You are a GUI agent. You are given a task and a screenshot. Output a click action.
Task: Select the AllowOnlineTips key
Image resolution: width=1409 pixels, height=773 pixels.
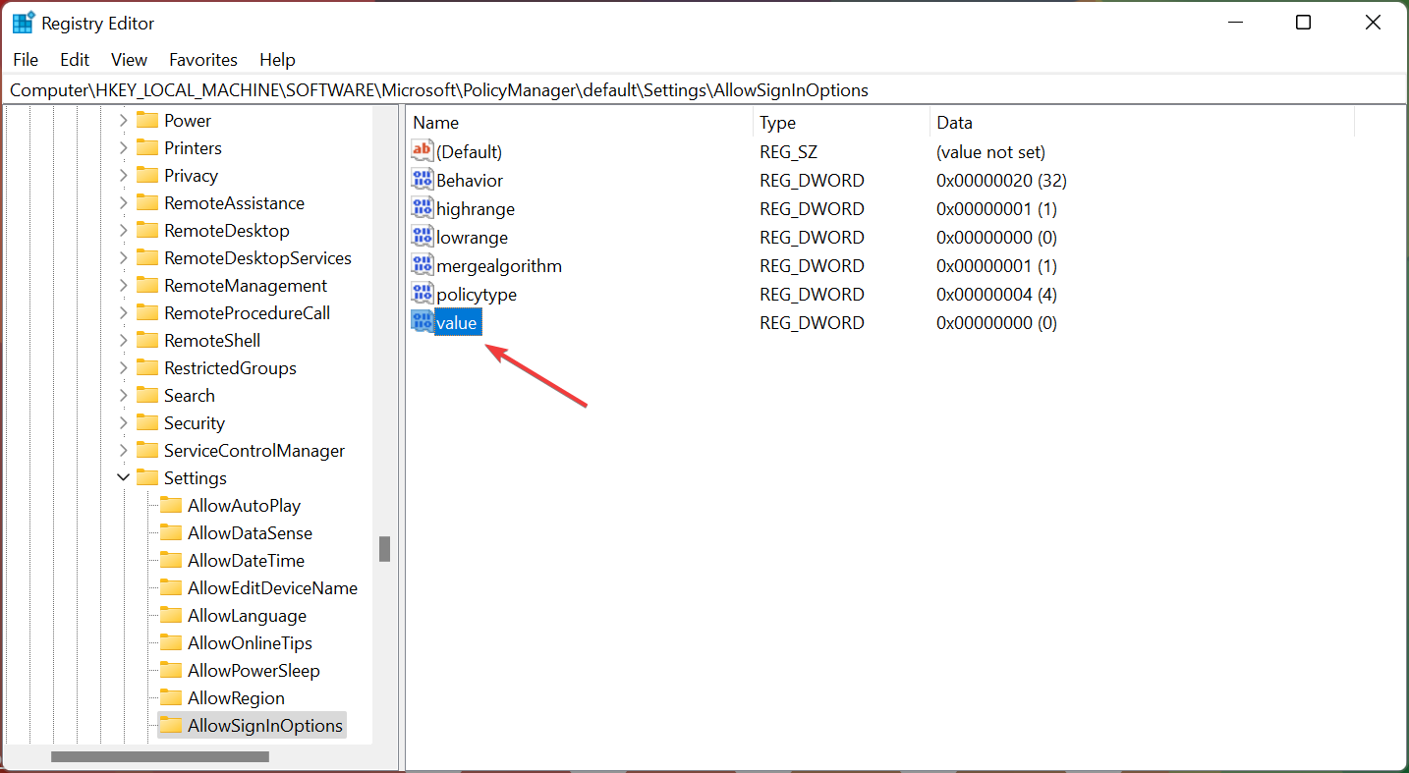[x=250, y=642]
